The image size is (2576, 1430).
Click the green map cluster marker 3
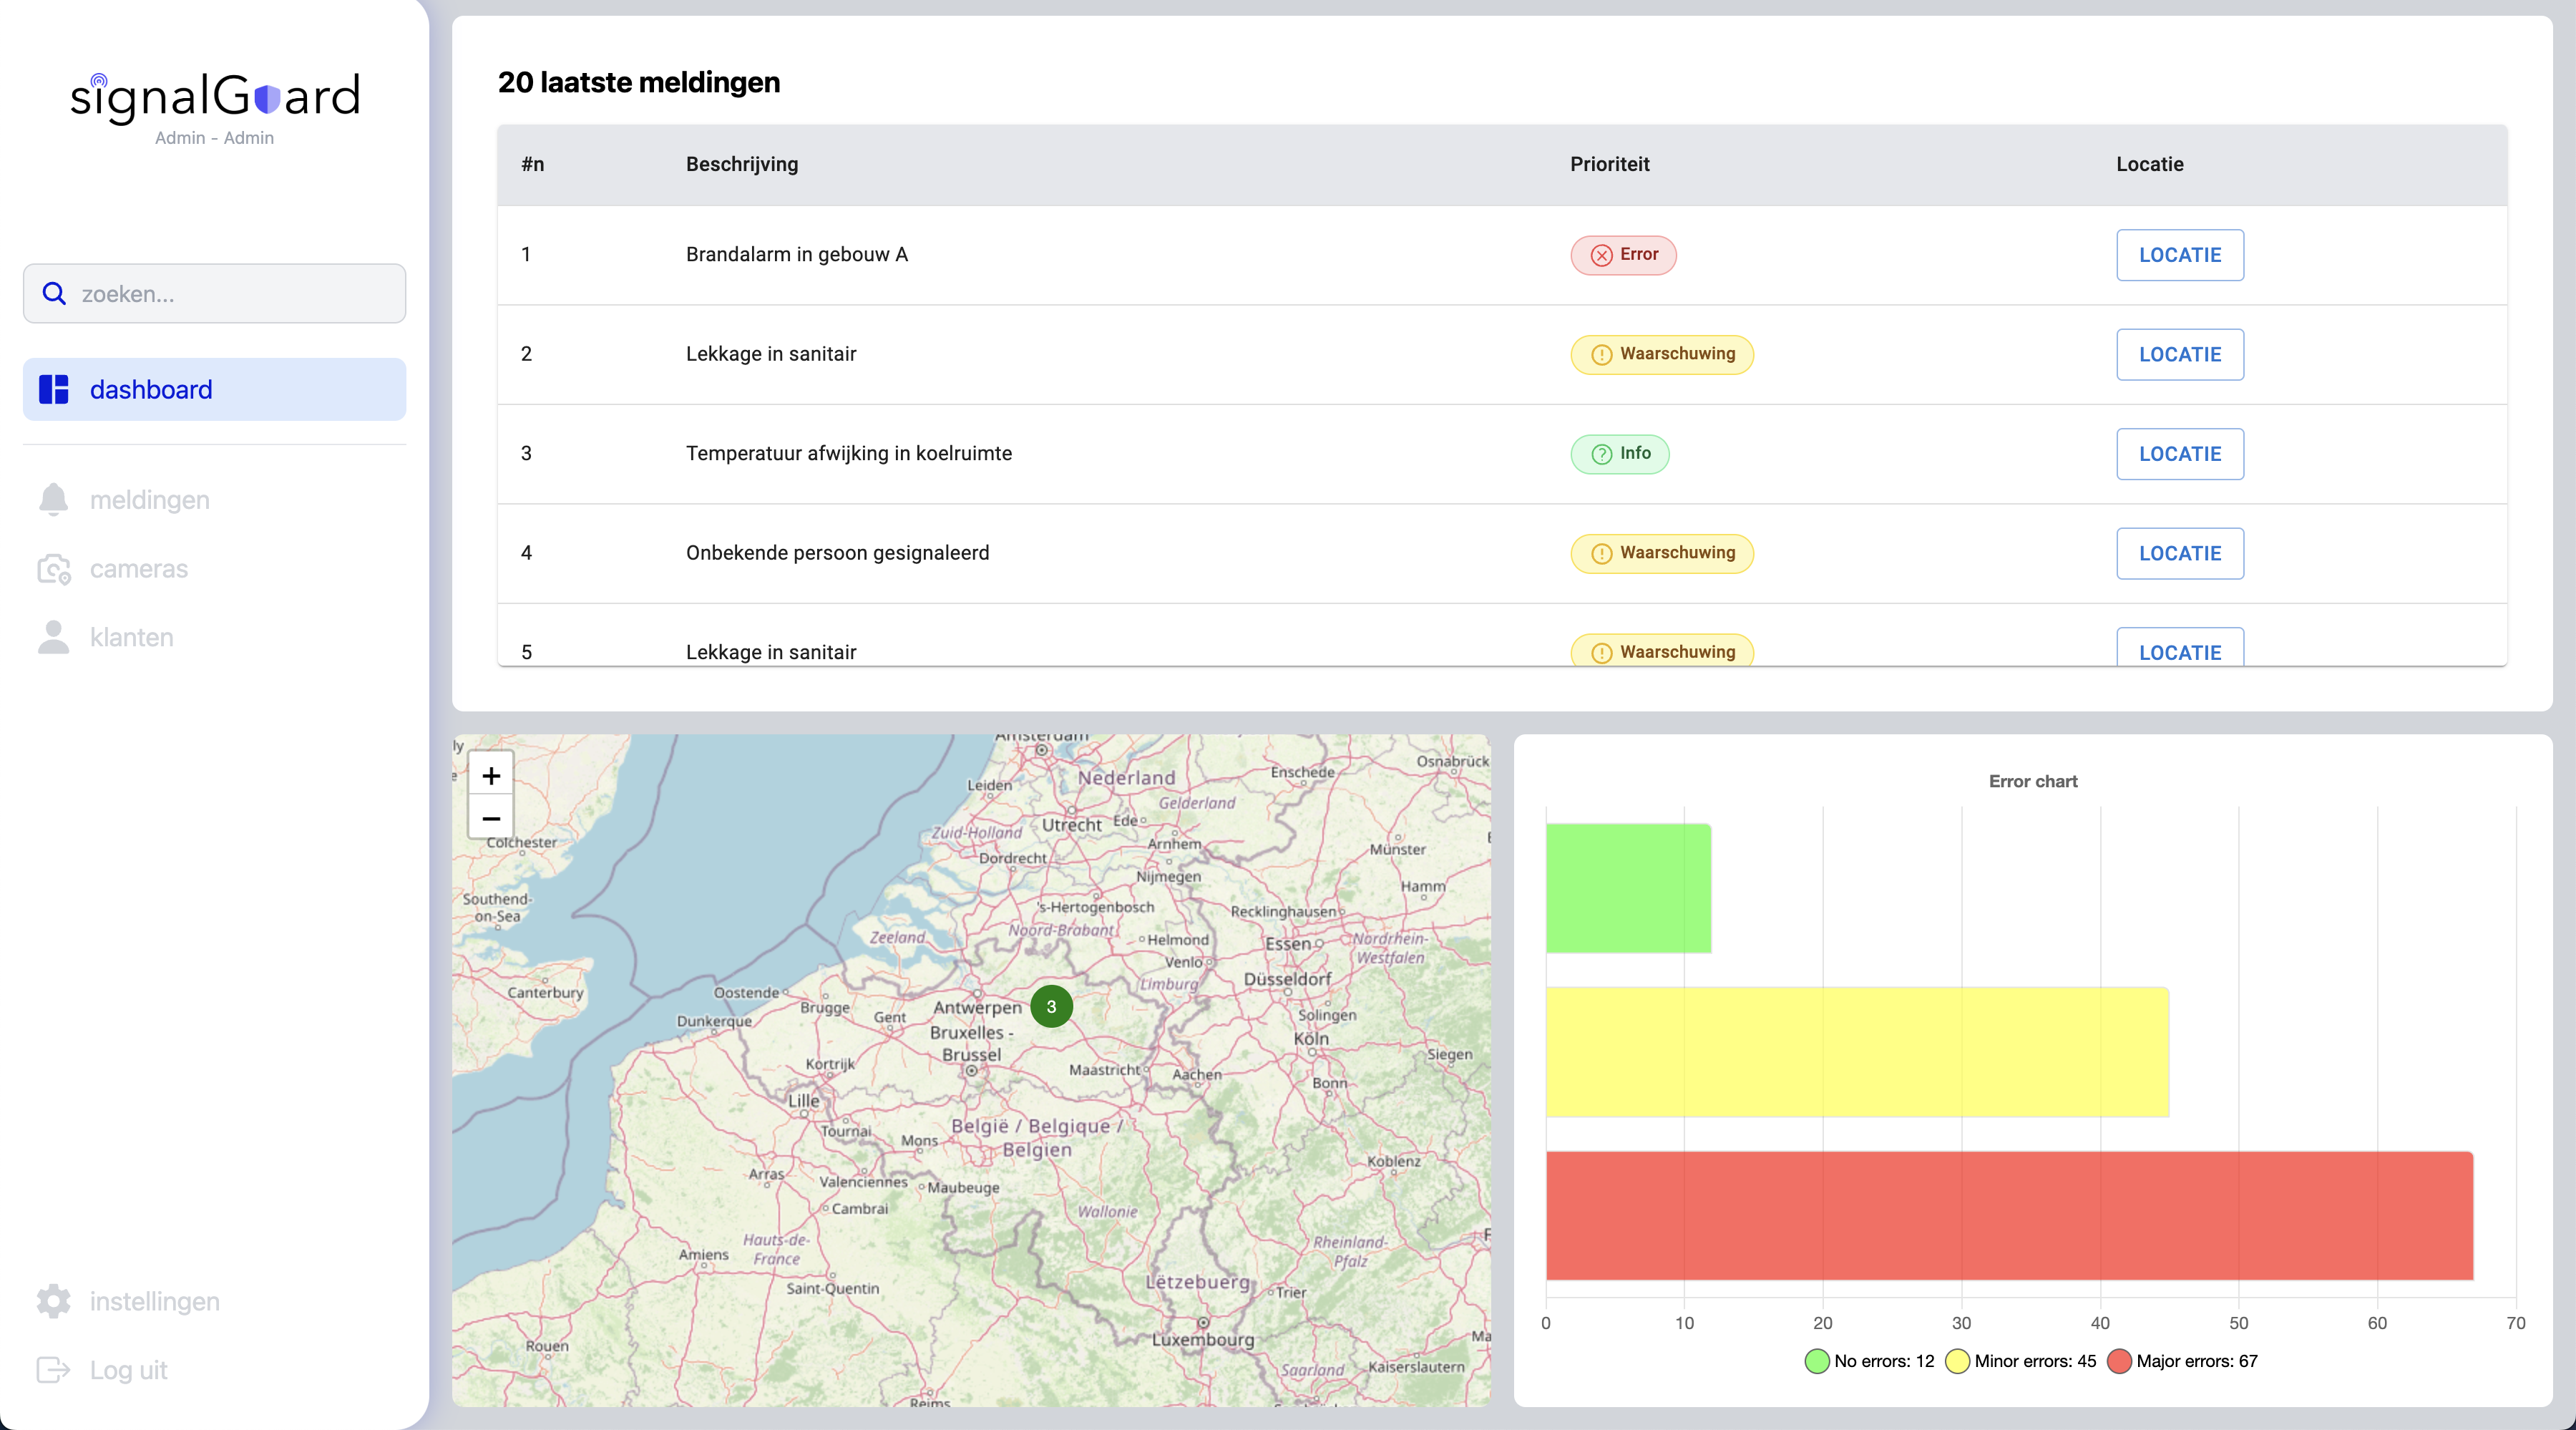click(1051, 1006)
